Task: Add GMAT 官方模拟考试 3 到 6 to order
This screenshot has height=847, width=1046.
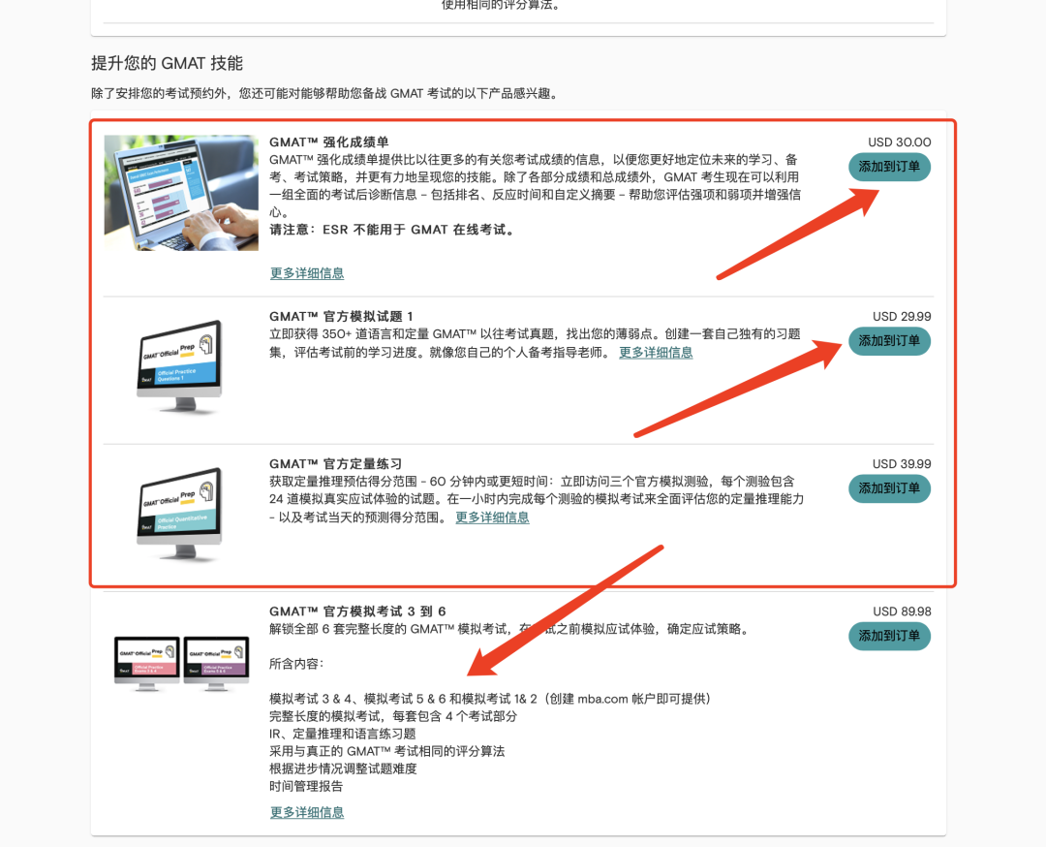Action: tap(889, 636)
